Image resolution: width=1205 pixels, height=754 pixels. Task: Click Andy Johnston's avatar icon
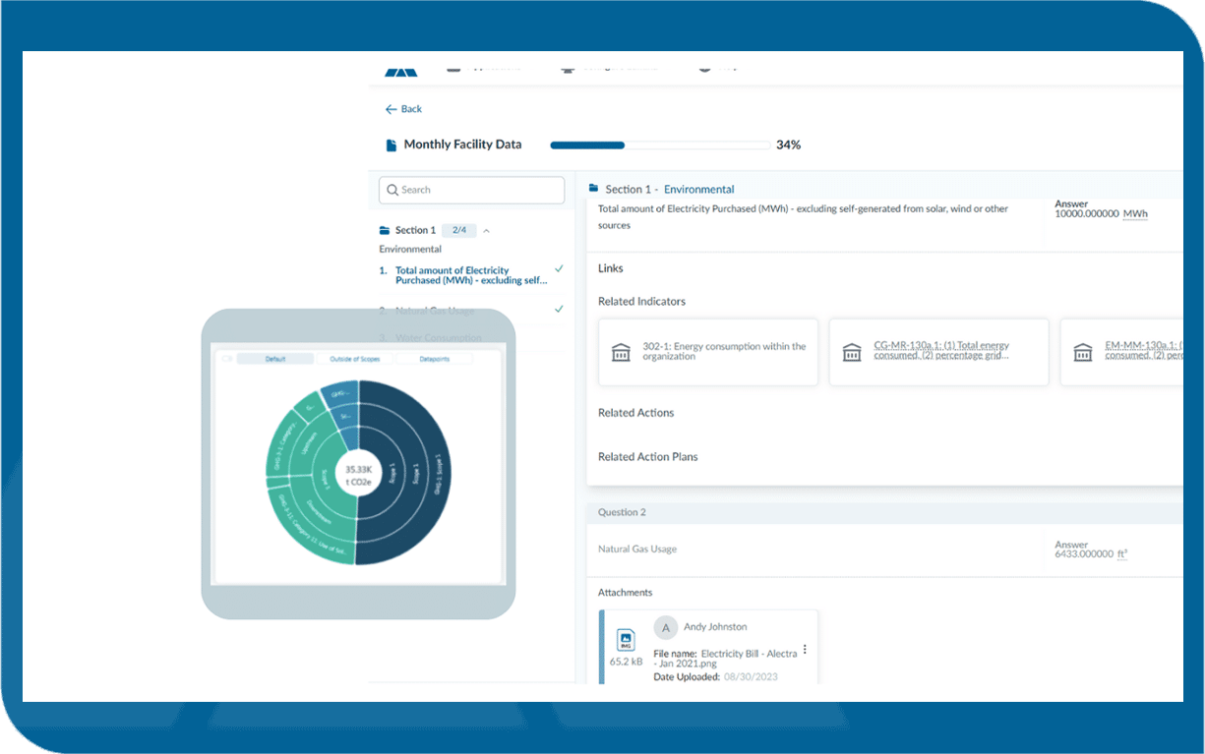click(x=666, y=627)
